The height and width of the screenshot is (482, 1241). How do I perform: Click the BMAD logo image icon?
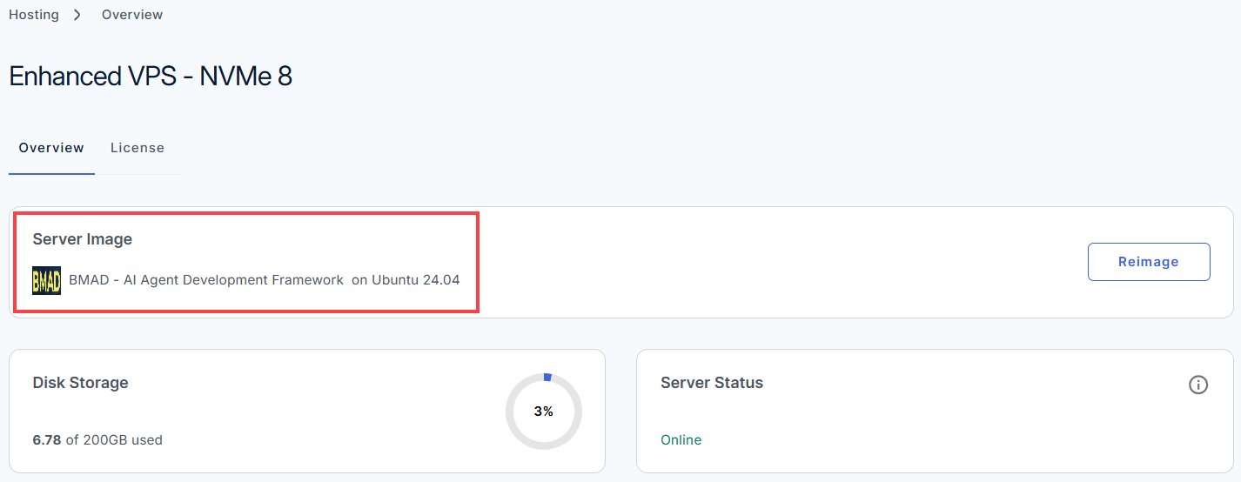coord(47,280)
